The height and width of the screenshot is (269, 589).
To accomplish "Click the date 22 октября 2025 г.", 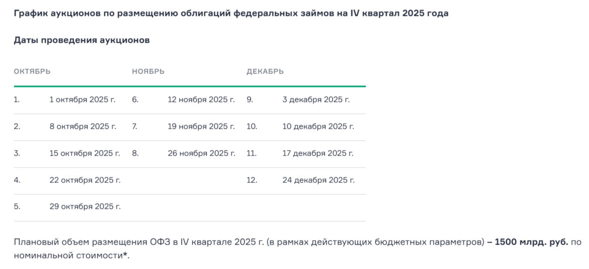I will (85, 180).
